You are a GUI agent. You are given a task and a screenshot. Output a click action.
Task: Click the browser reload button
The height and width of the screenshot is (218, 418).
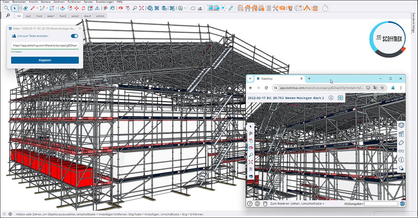pyautogui.click(x=266, y=88)
